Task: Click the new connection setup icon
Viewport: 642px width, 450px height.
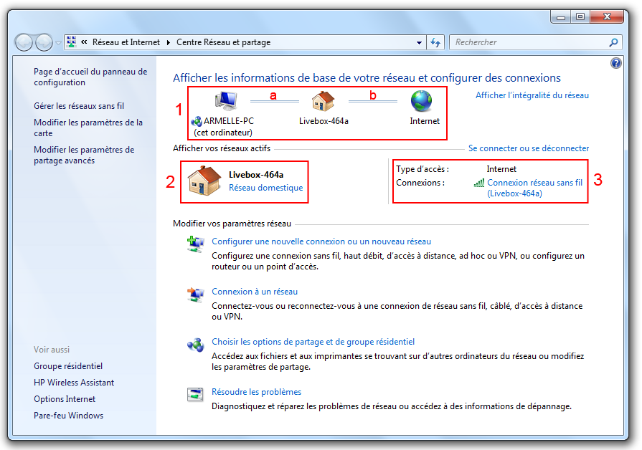Action: 196,244
